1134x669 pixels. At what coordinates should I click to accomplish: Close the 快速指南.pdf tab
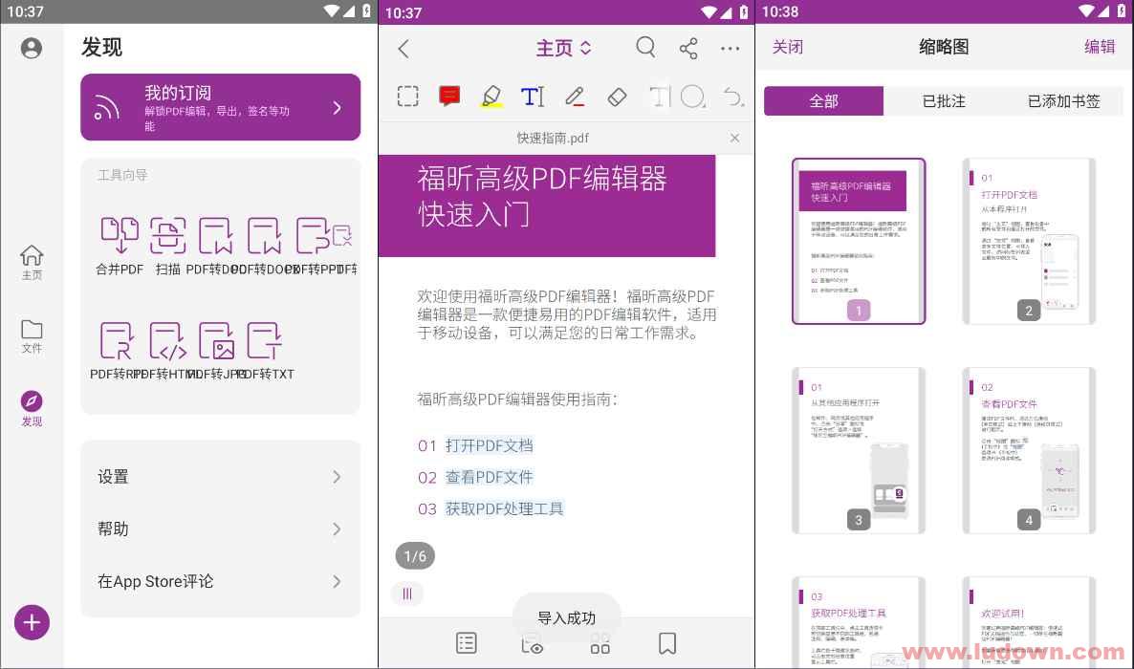coord(734,138)
